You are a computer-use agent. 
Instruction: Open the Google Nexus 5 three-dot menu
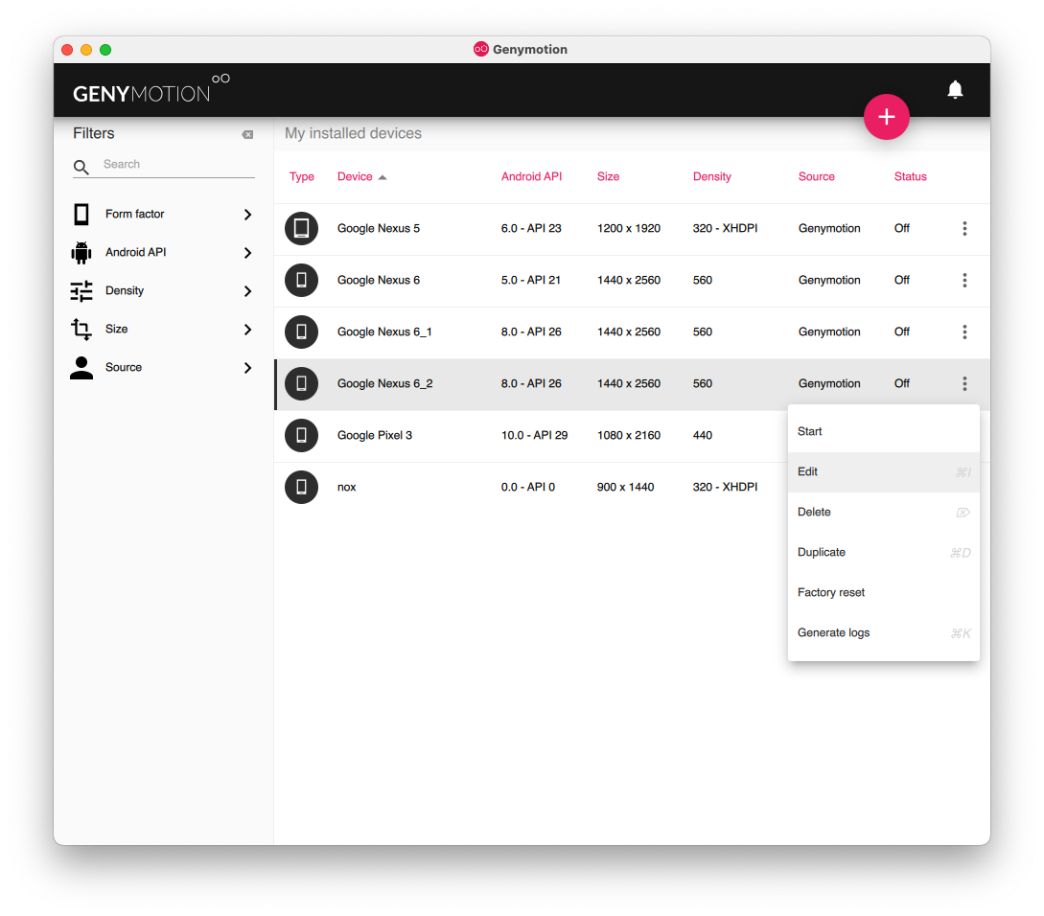(x=964, y=228)
